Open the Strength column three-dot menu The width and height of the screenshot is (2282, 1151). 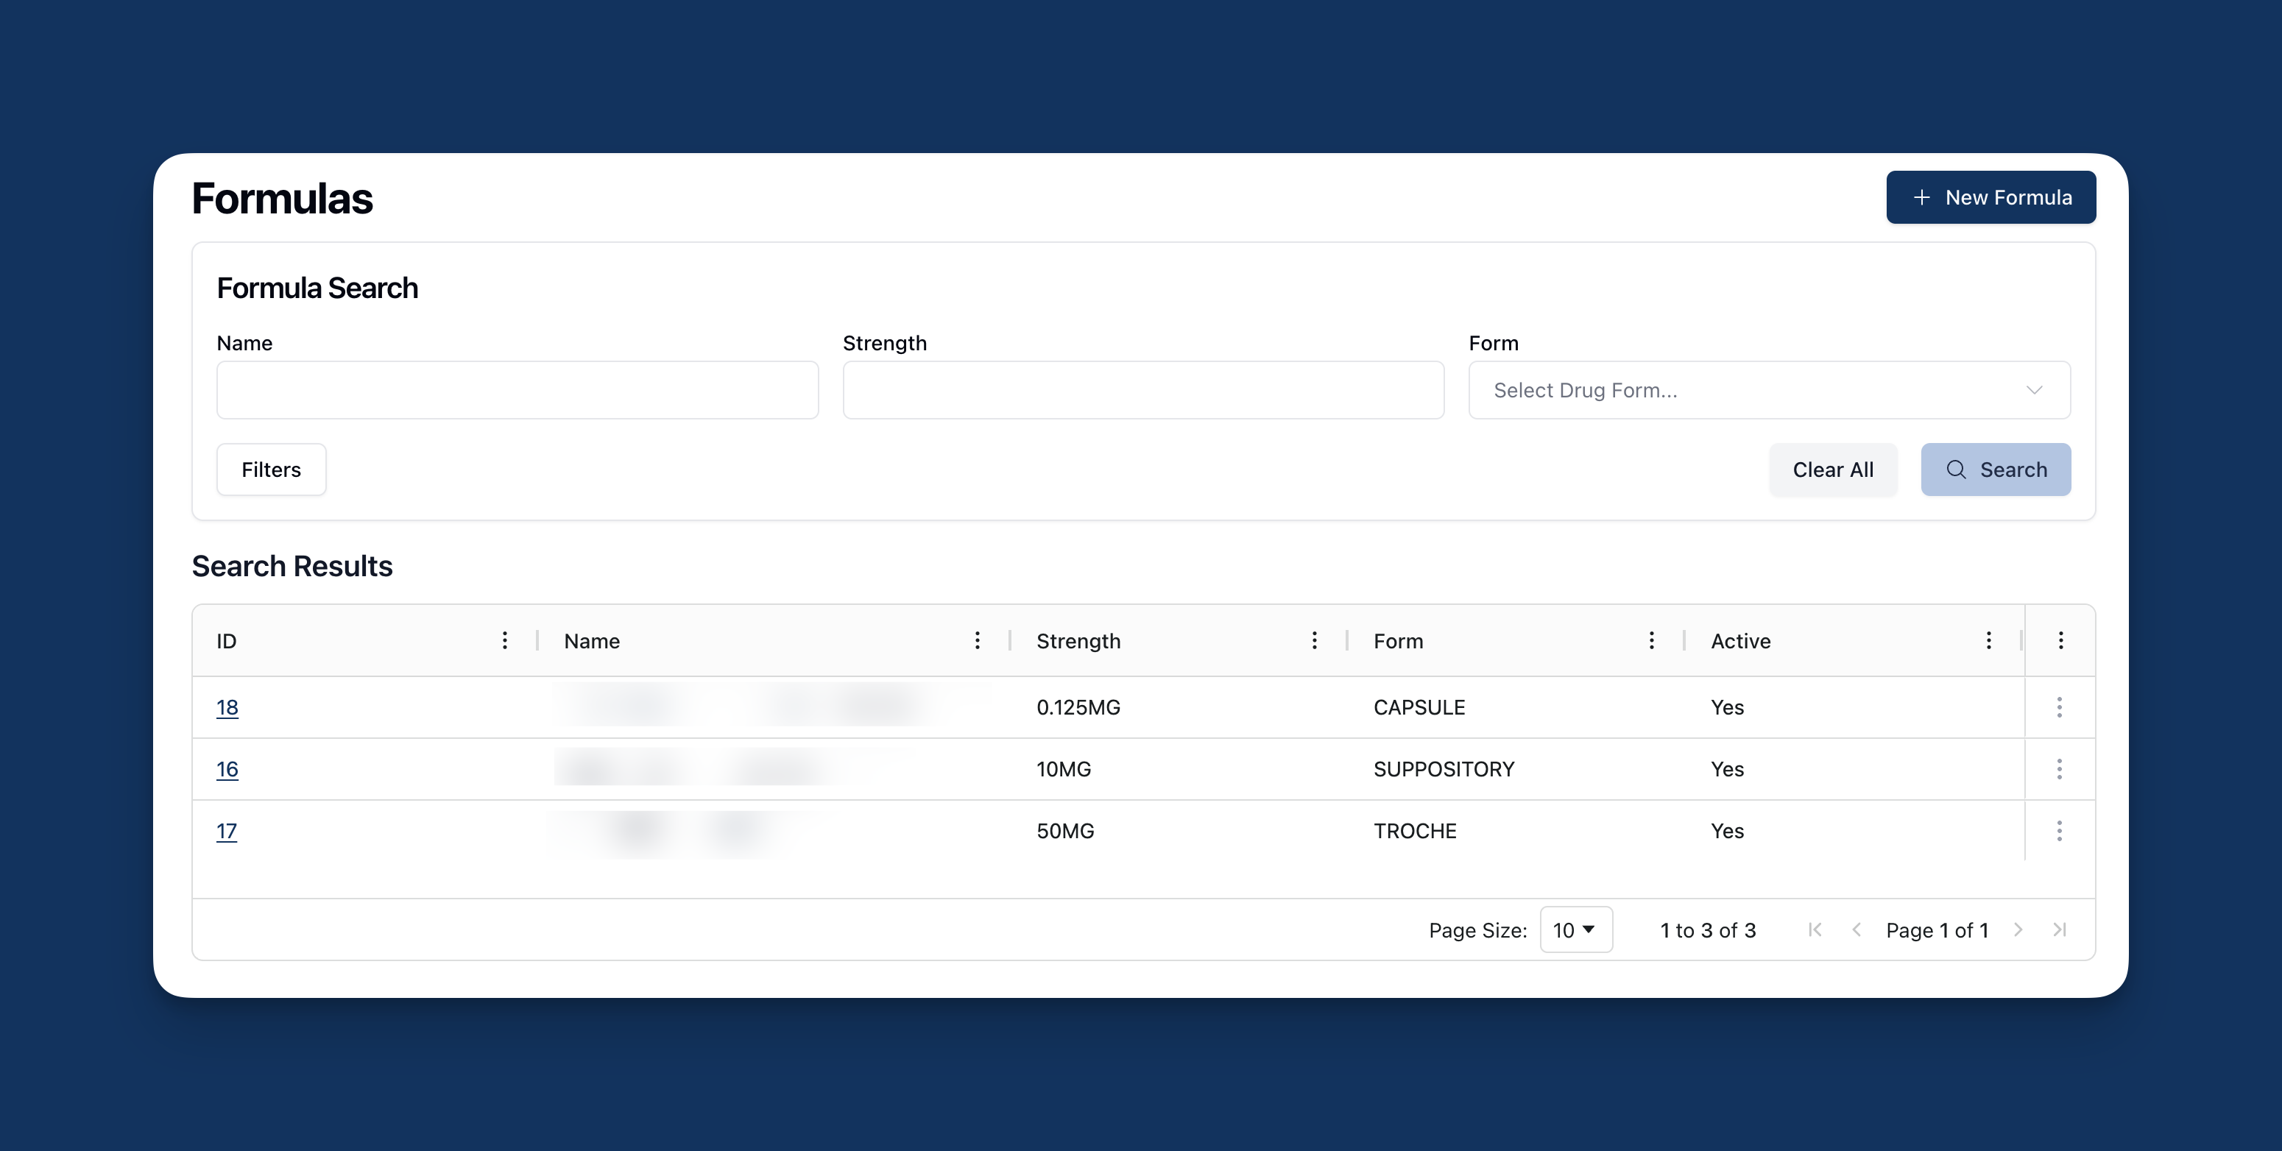(x=1315, y=640)
